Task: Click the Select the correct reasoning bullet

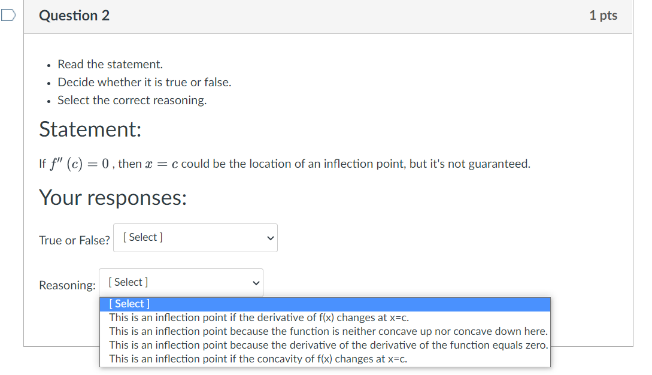Action: point(132,100)
